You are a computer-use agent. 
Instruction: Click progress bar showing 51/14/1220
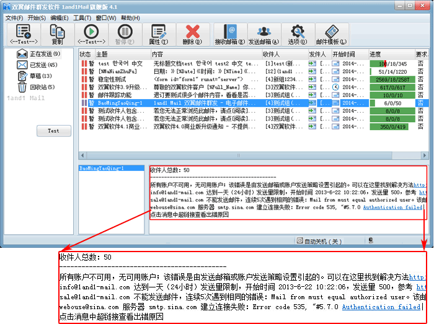point(392,72)
